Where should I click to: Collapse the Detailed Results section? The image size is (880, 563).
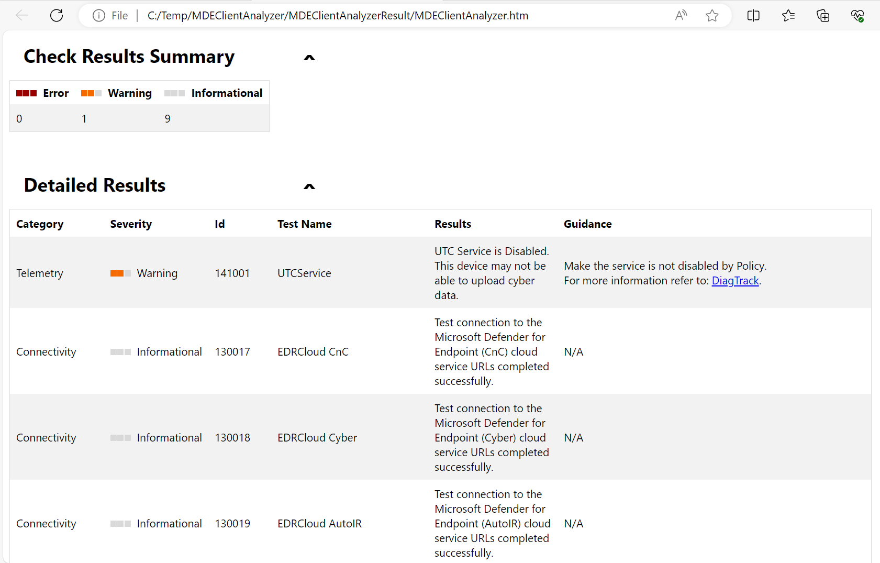pyautogui.click(x=309, y=186)
